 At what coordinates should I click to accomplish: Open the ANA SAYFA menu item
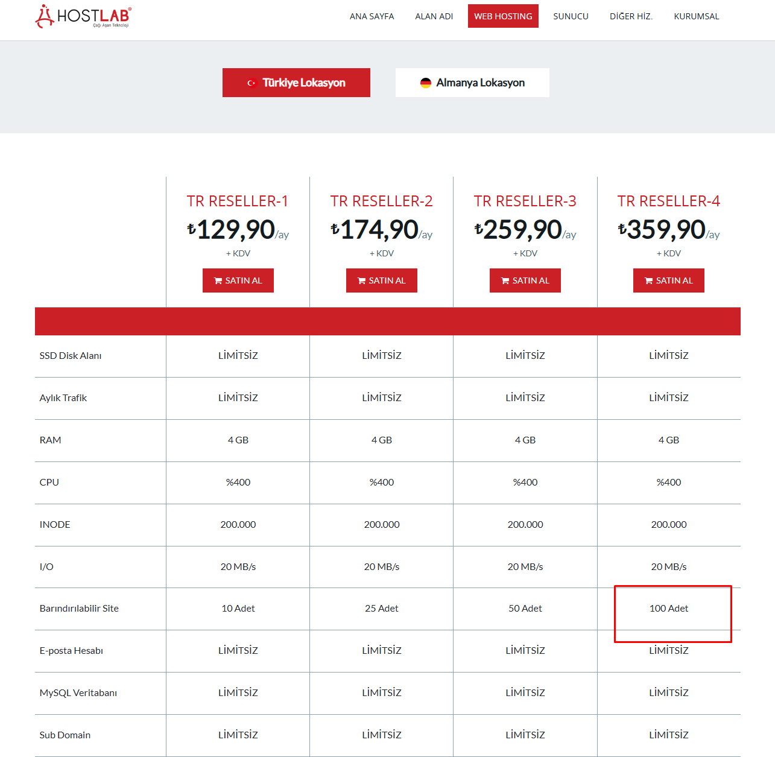[x=372, y=16]
